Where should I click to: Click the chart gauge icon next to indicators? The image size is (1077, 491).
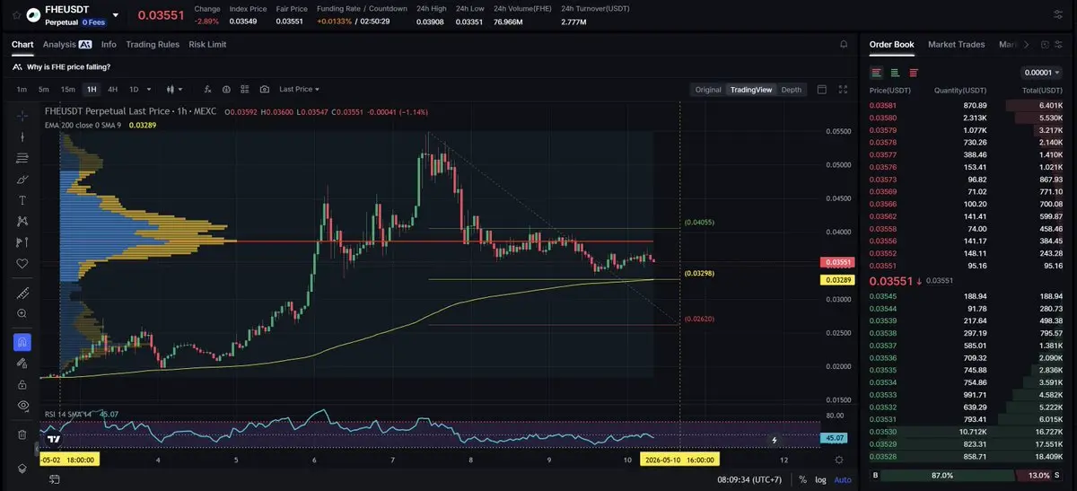pos(227,89)
